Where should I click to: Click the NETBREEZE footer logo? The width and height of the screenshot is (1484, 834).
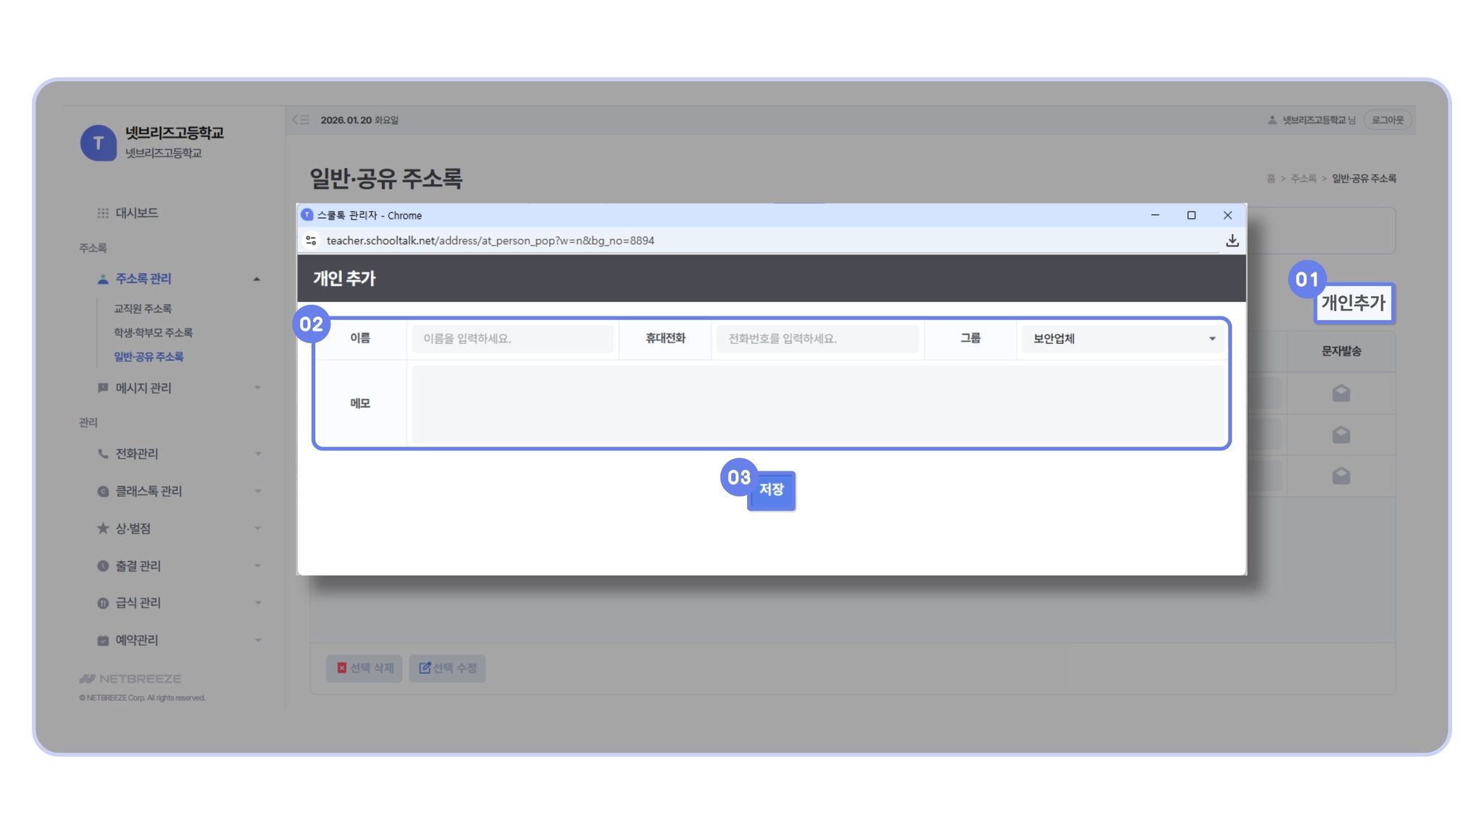click(130, 678)
